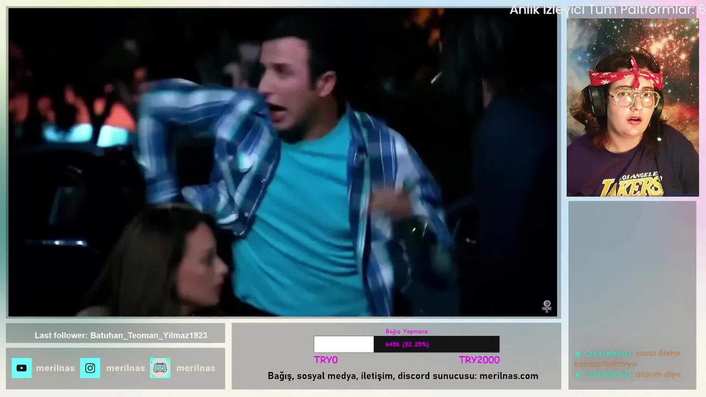
Task: Click the streamer webcam feed
Action: point(633,108)
